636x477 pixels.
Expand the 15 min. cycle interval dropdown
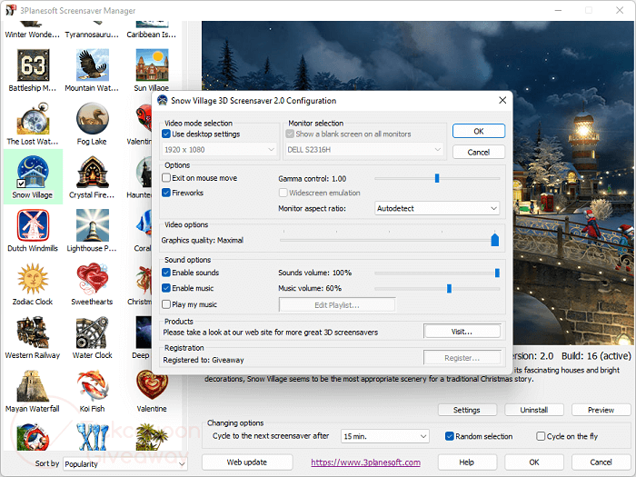point(384,436)
